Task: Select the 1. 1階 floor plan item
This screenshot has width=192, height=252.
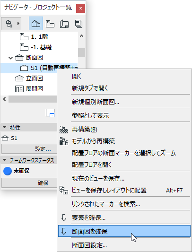Action: click(x=39, y=37)
